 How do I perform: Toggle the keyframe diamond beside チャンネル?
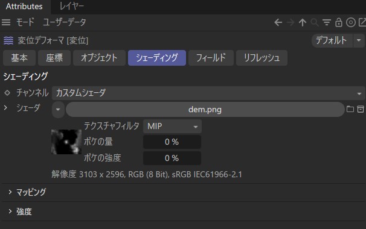[x=7, y=93]
